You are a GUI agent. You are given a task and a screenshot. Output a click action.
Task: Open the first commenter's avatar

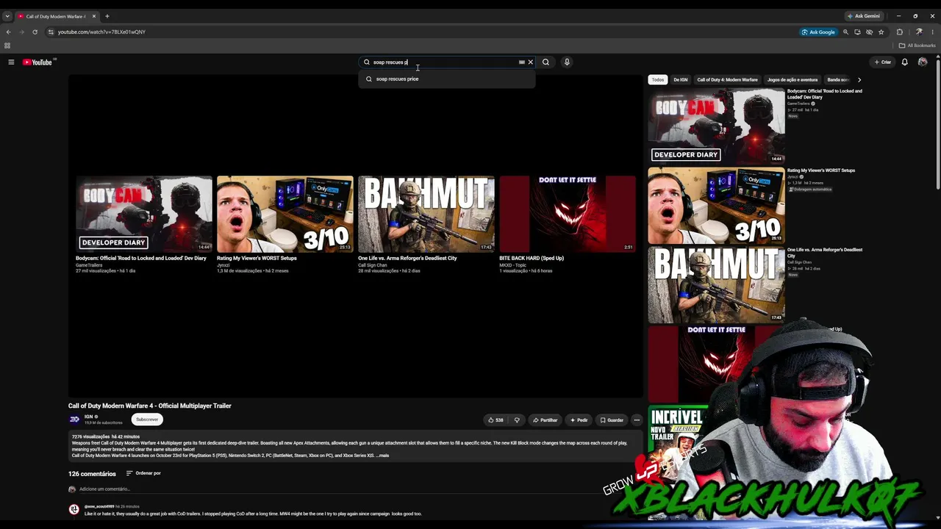tap(74, 510)
